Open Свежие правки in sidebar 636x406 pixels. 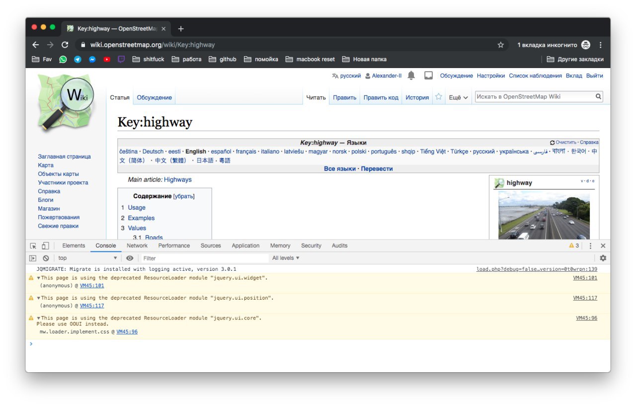(58, 226)
